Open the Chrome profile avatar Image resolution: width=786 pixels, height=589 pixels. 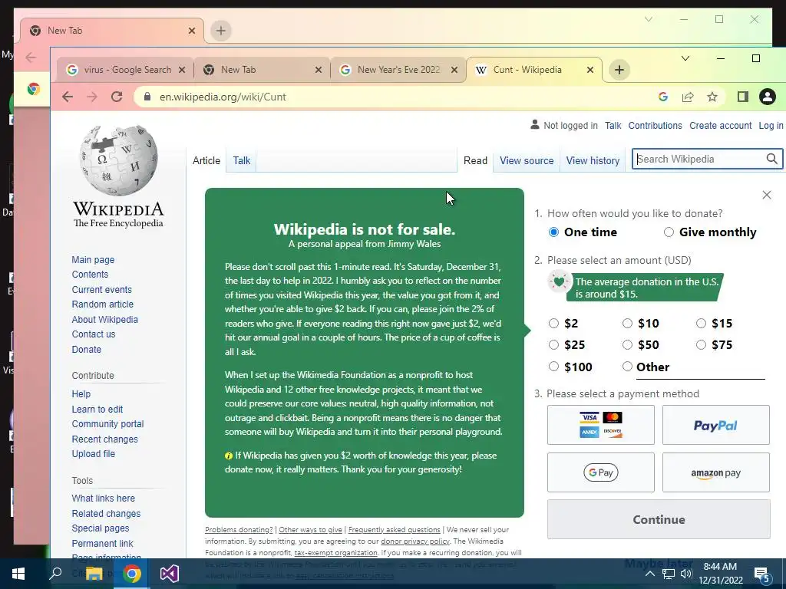click(x=767, y=97)
